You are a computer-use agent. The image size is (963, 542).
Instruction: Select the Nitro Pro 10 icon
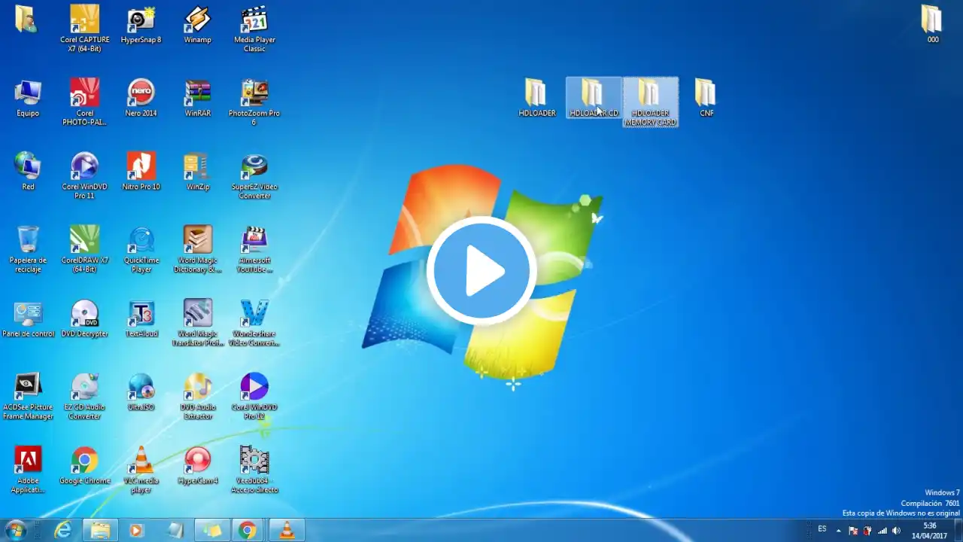pos(141,171)
